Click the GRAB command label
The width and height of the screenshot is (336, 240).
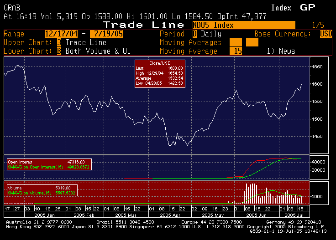pyautogui.click(x=12, y=8)
